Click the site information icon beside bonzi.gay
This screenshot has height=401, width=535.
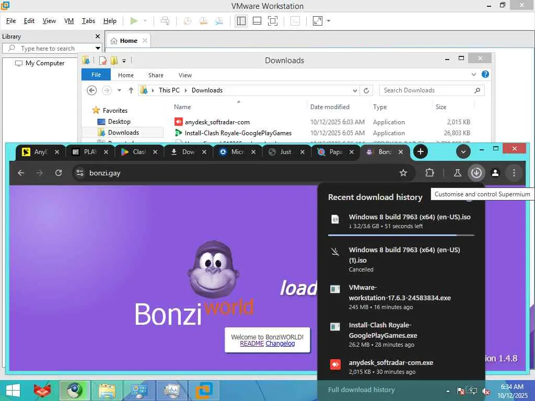[x=79, y=173]
